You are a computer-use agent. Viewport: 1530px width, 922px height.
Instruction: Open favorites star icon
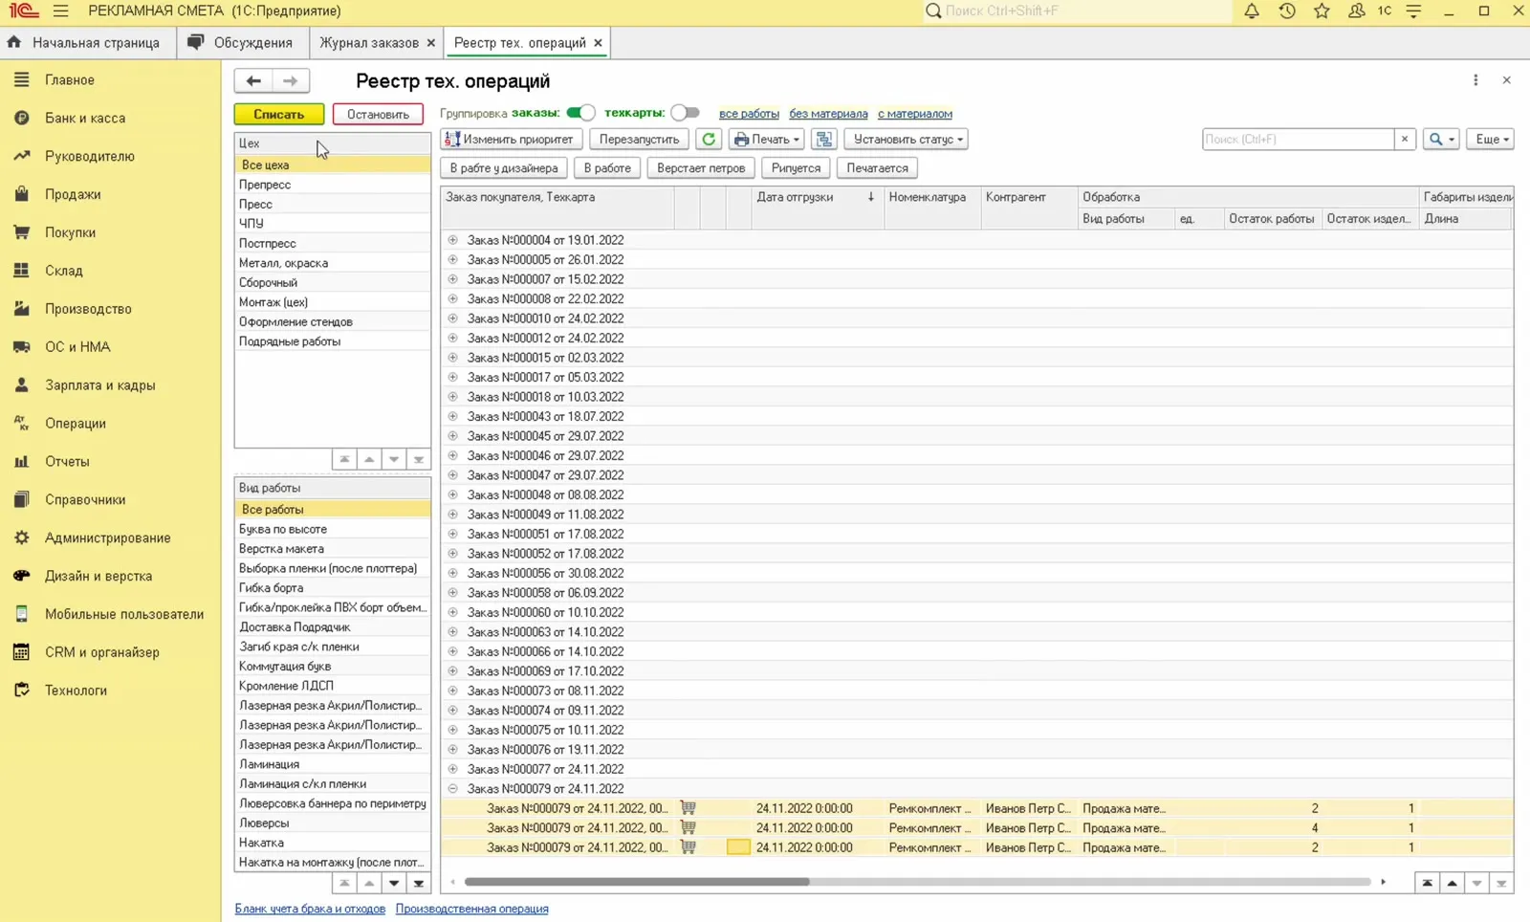[x=1322, y=11]
